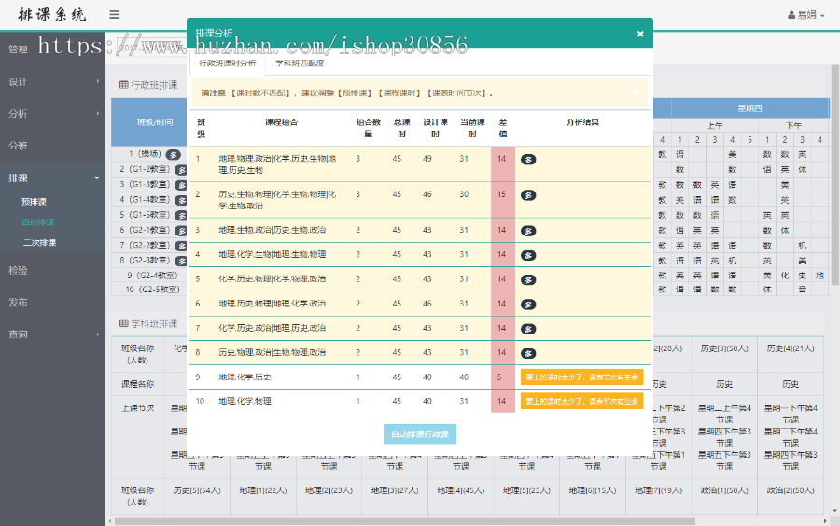Select the 9 (G2-4教室) class row
Screen dimensions: 840x526
tap(151, 275)
